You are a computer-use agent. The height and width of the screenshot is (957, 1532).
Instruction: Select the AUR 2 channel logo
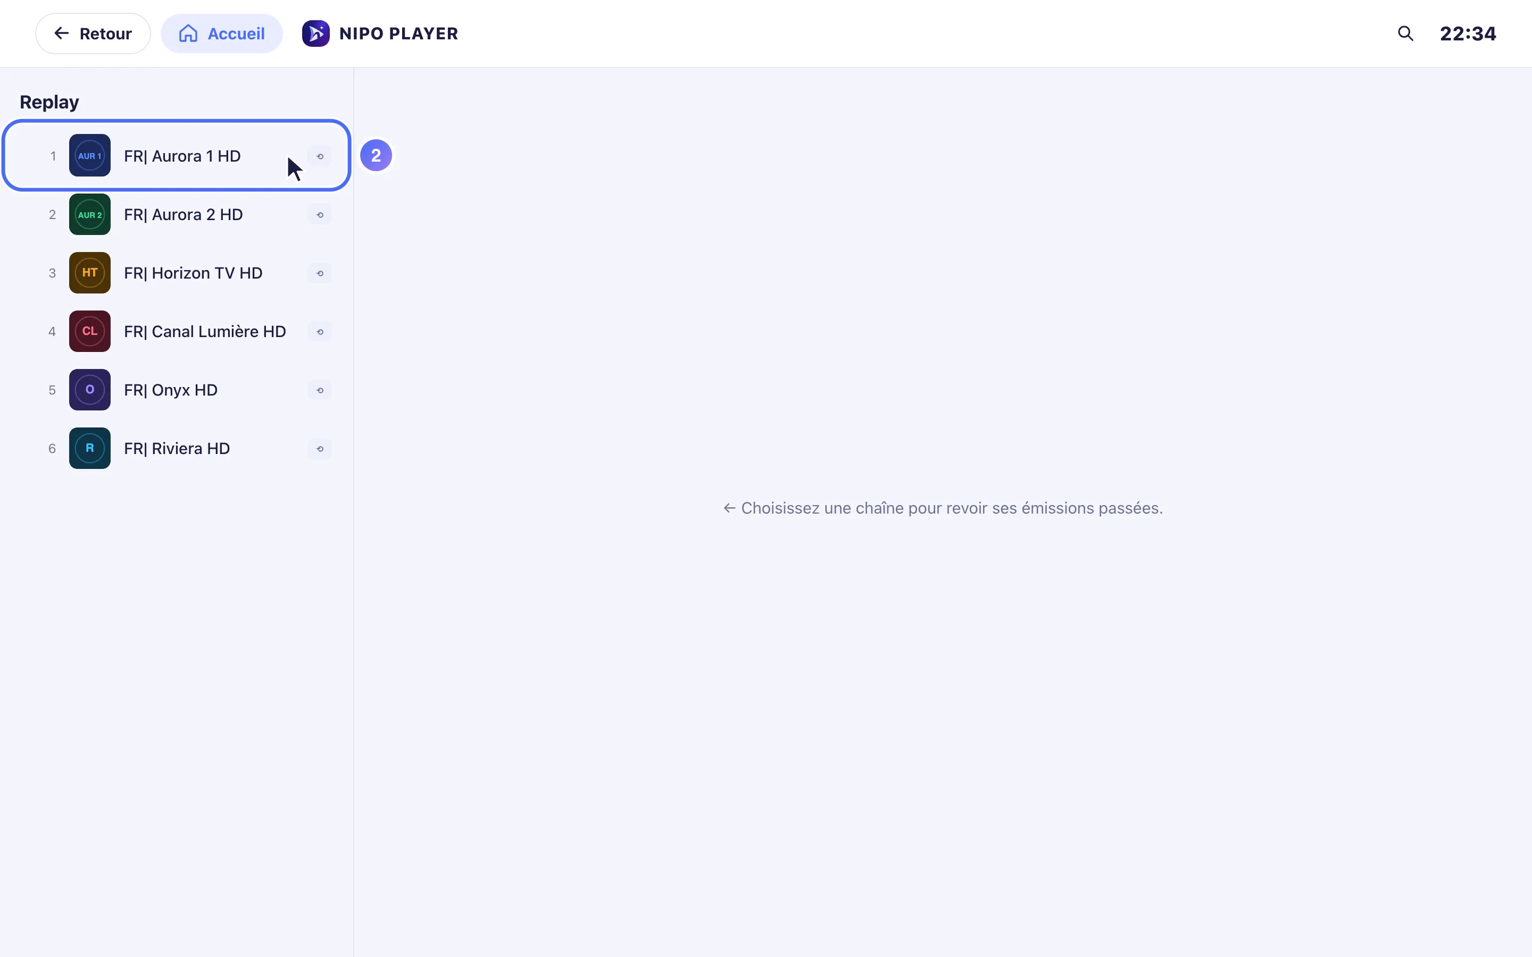coord(90,215)
